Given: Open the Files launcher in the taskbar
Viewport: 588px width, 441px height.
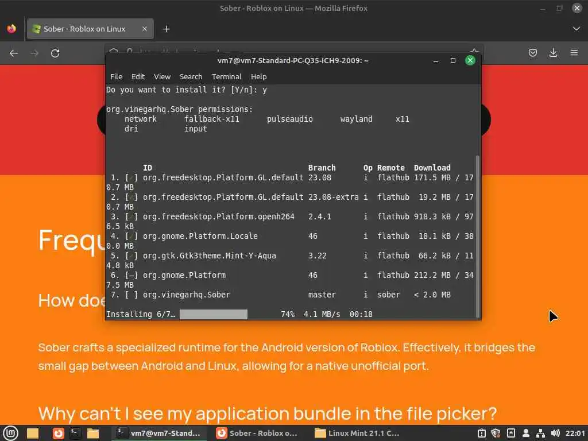Looking at the screenshot, I should pyautogui.click(x=92, y=433).
